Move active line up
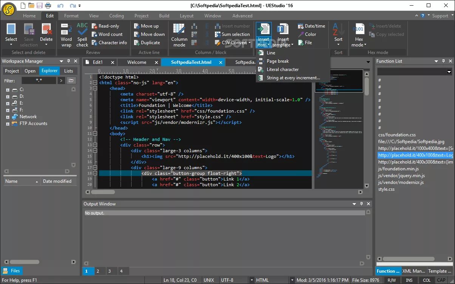 pos(146,26)
